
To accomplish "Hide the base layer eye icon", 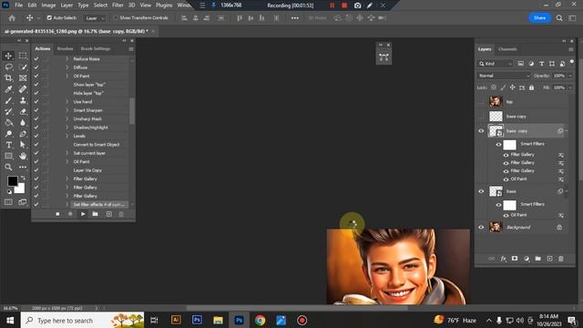I will click(x=481, y=191).
